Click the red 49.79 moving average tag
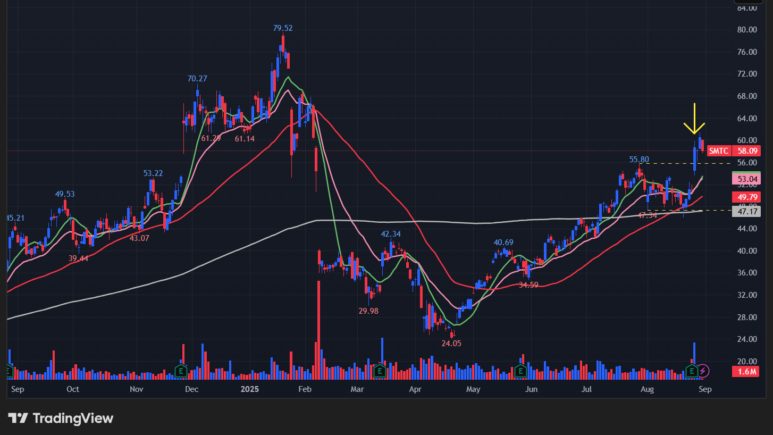Screen dimensions: 773x435 746,197
